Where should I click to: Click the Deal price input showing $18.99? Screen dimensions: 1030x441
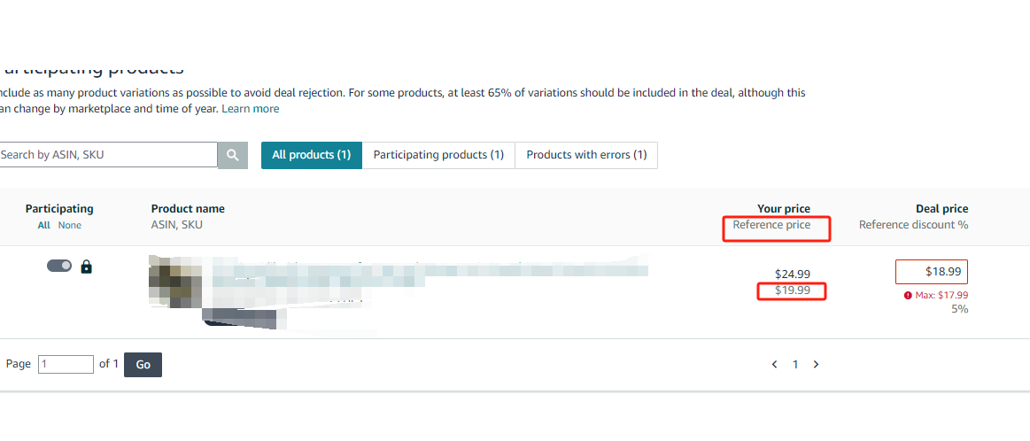pyautogui.click(x=932, y=272)
